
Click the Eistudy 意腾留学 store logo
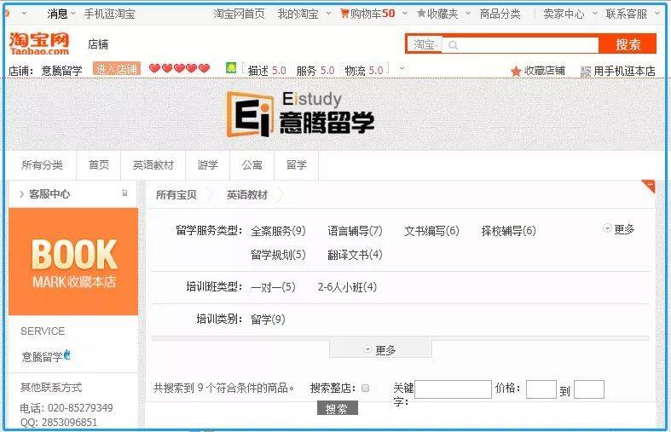pyautogui.click(x=301, y=114)
